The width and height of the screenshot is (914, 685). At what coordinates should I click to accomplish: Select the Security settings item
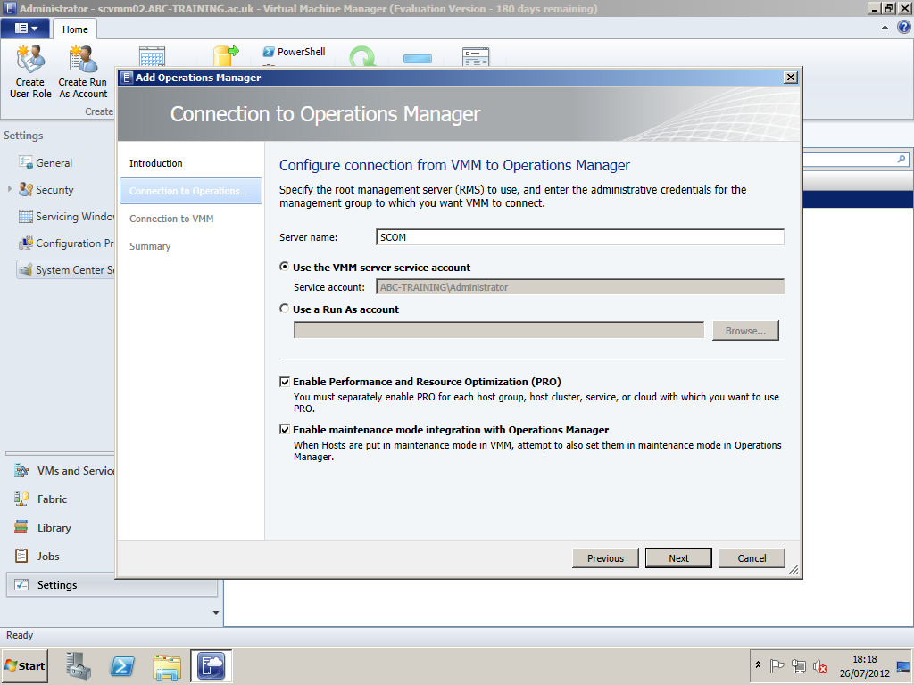pyautogui.click(x=54, y=189)
